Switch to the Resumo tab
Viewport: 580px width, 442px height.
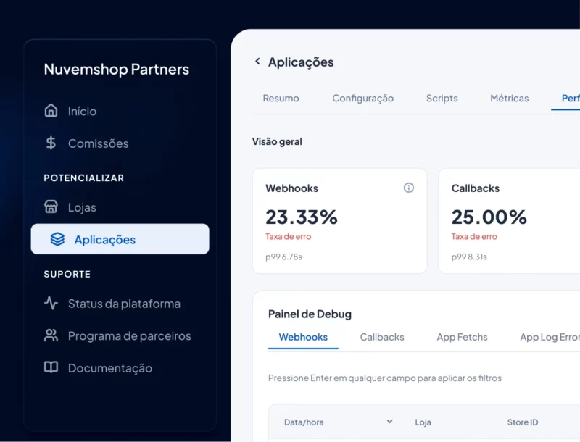click(281, 99)
